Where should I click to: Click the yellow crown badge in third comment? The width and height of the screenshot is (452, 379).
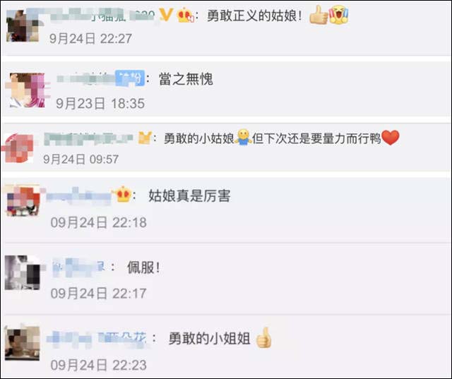145,138
